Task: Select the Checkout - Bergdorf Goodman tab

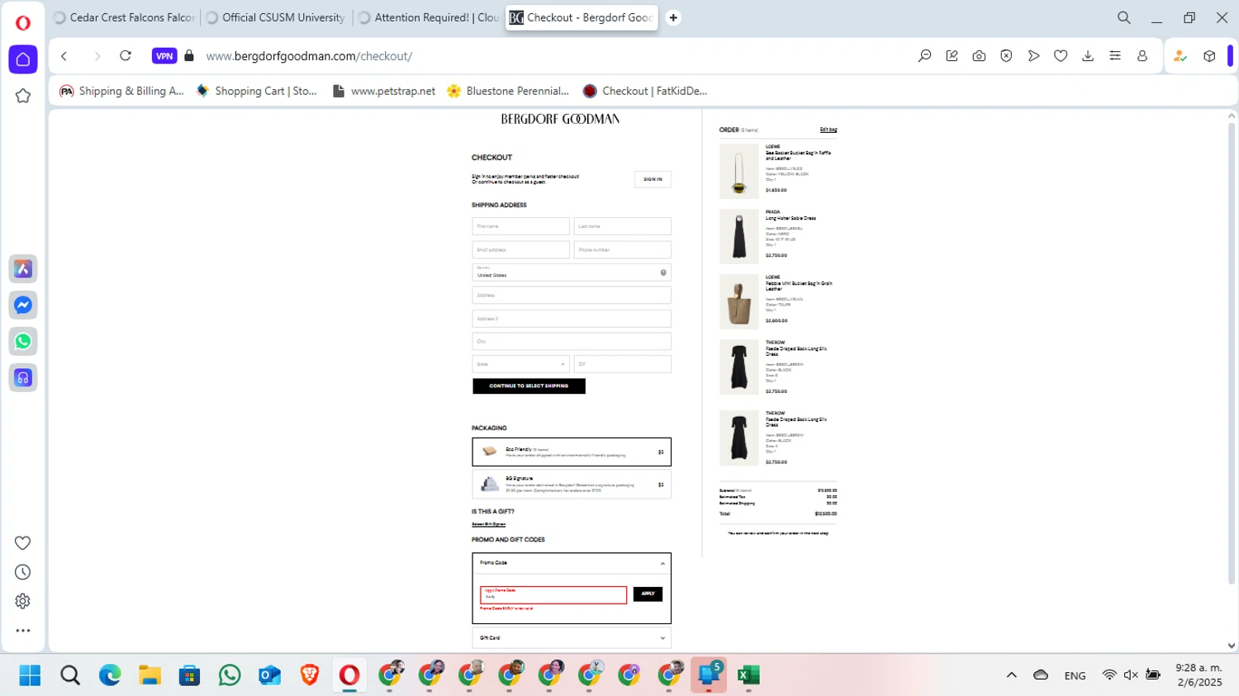Action: (582, 17)
